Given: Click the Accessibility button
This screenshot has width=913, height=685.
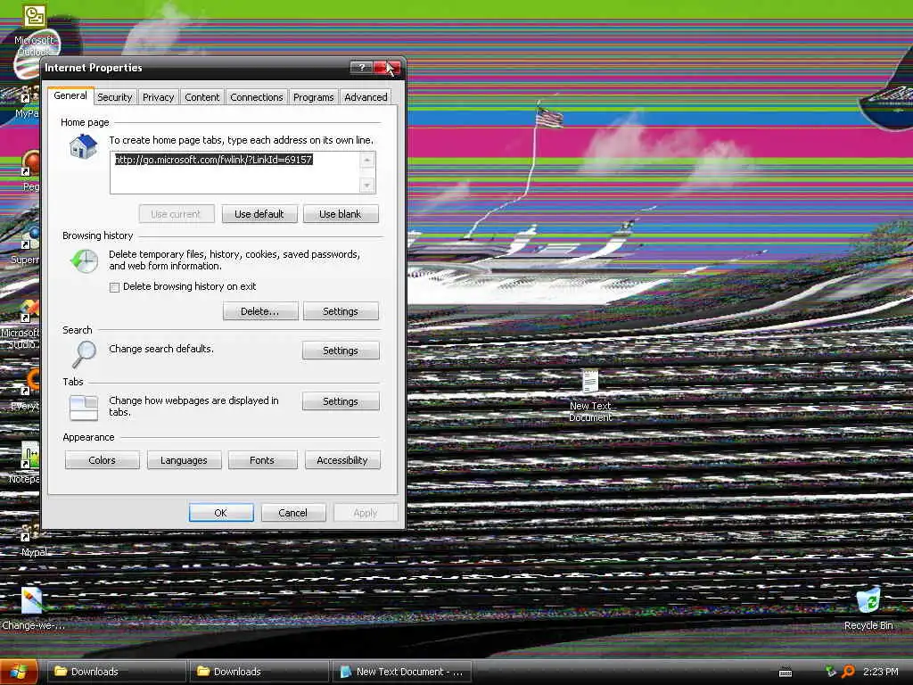Looking at the screenshot, I should click(x=342, y=459).
